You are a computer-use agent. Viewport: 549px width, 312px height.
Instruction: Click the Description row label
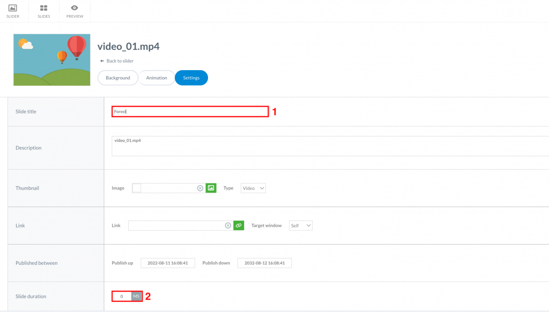[x=28, y=148]
